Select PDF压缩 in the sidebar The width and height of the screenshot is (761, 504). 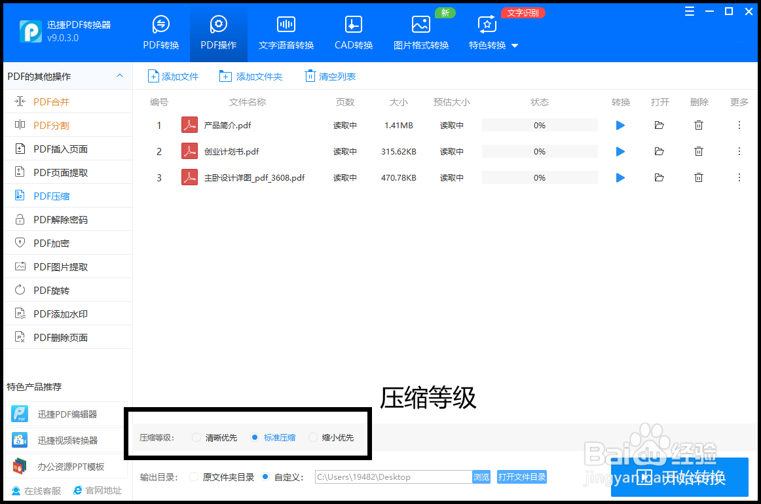point(68,196)
